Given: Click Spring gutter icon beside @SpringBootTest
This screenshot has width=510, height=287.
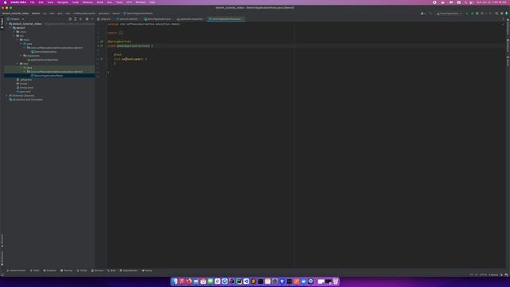Looking at the screenshot, I should pos(101,41).
